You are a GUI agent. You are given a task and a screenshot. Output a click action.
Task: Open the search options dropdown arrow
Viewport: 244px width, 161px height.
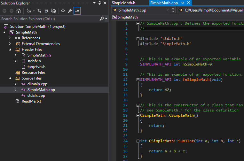[x=106, y=19]
